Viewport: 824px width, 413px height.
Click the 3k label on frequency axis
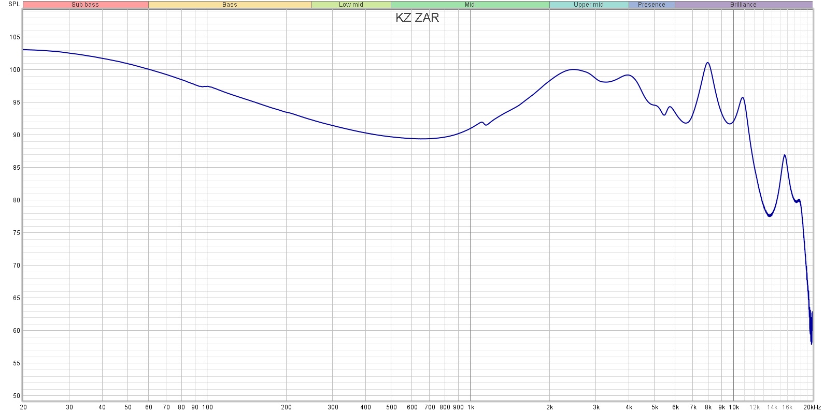coord(596,407)
